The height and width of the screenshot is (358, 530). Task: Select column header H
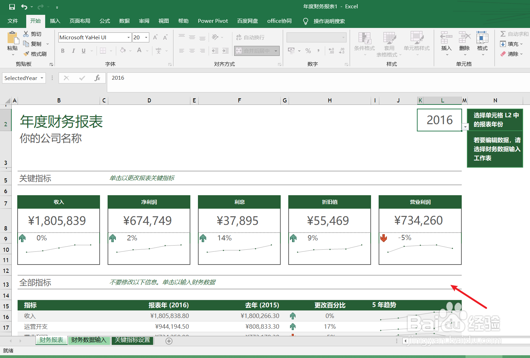point(330,100)
